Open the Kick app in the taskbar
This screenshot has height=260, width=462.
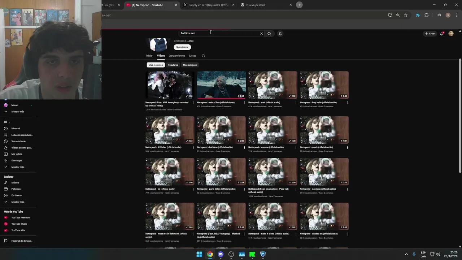[252, 254]
